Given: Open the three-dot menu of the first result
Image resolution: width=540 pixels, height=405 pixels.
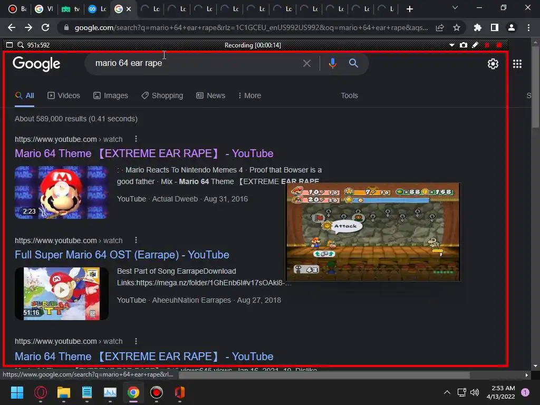Looking at the screenshot, I should click(x=136, y=139).
